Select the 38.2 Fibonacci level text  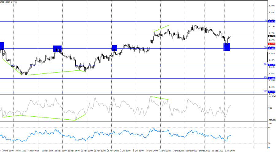point(266,64)
